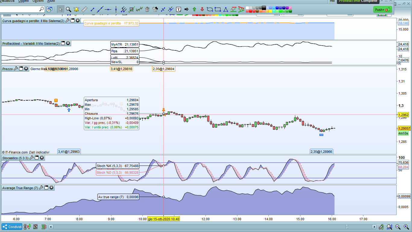Select the segment line drawing tool
412x232 pixels.
[92, 10]
